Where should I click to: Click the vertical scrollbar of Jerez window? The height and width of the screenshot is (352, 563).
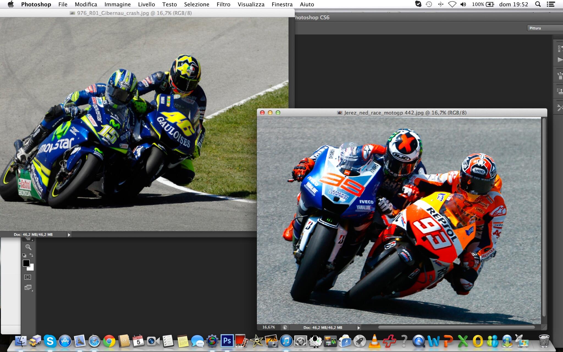click(544, 217)
